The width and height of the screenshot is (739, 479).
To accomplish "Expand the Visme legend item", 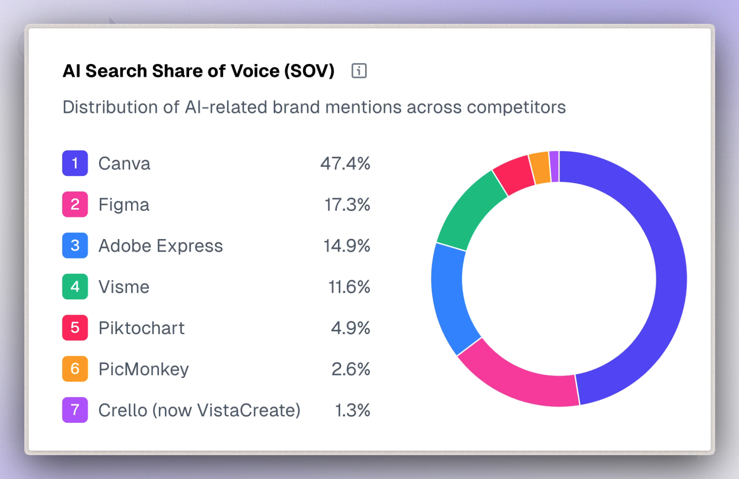I will [123, 287].
